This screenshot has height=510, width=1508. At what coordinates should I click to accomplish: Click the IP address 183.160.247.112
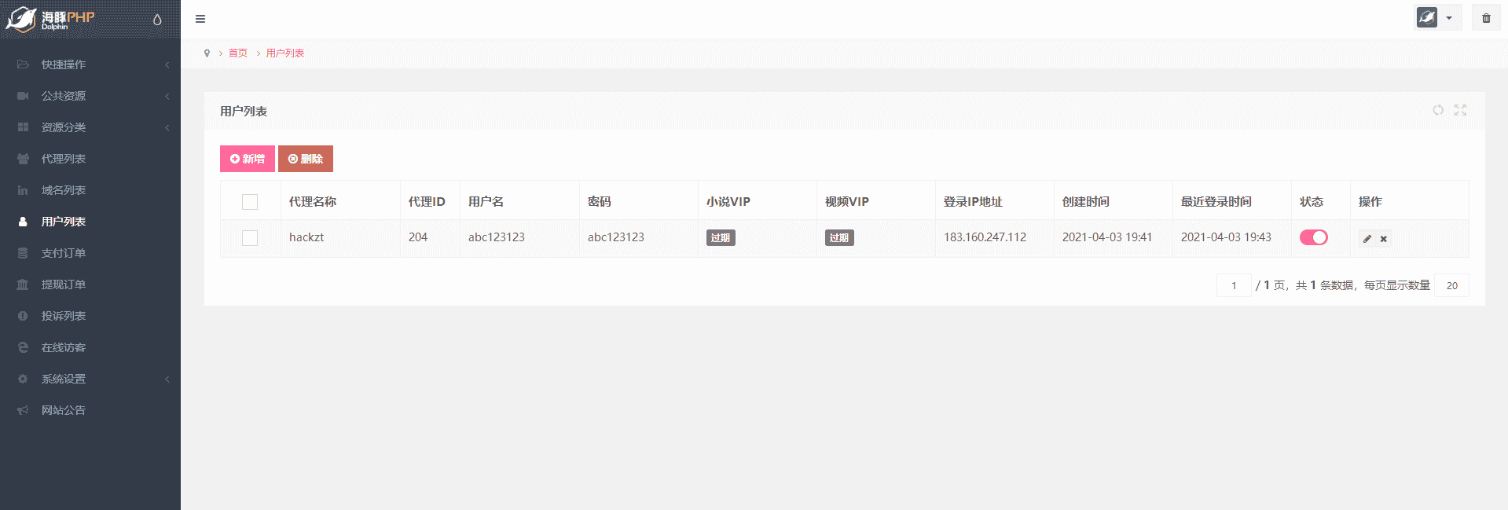985,237
